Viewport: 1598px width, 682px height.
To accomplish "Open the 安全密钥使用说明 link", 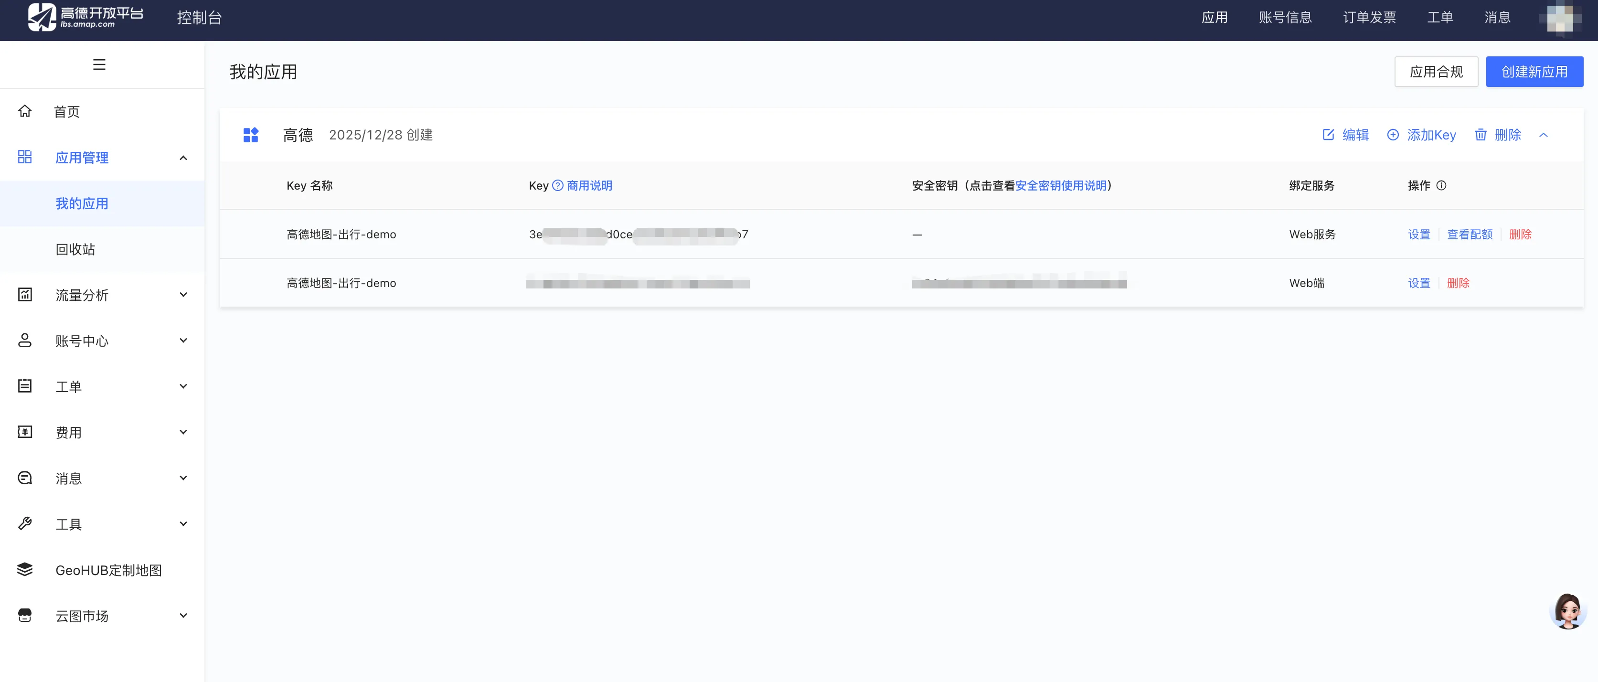I will click(1061, 186).
